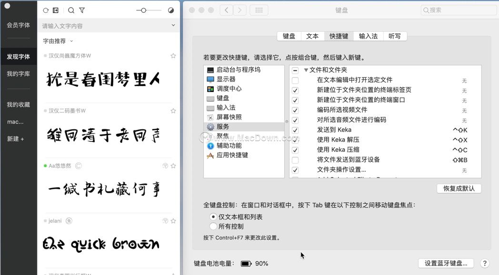Select 仅文本框和列表 radio button
The width and height of the screenshot is (499, 275).
pyautogui.click(x=213, y=217)
